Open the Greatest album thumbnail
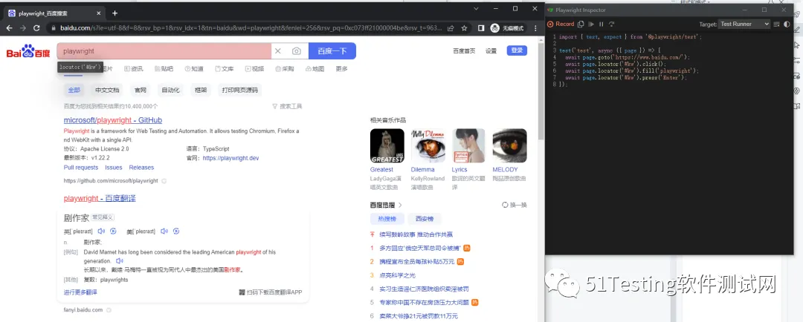Image resolution: width=803 pixels, height=322 pixels. (387, 145)
